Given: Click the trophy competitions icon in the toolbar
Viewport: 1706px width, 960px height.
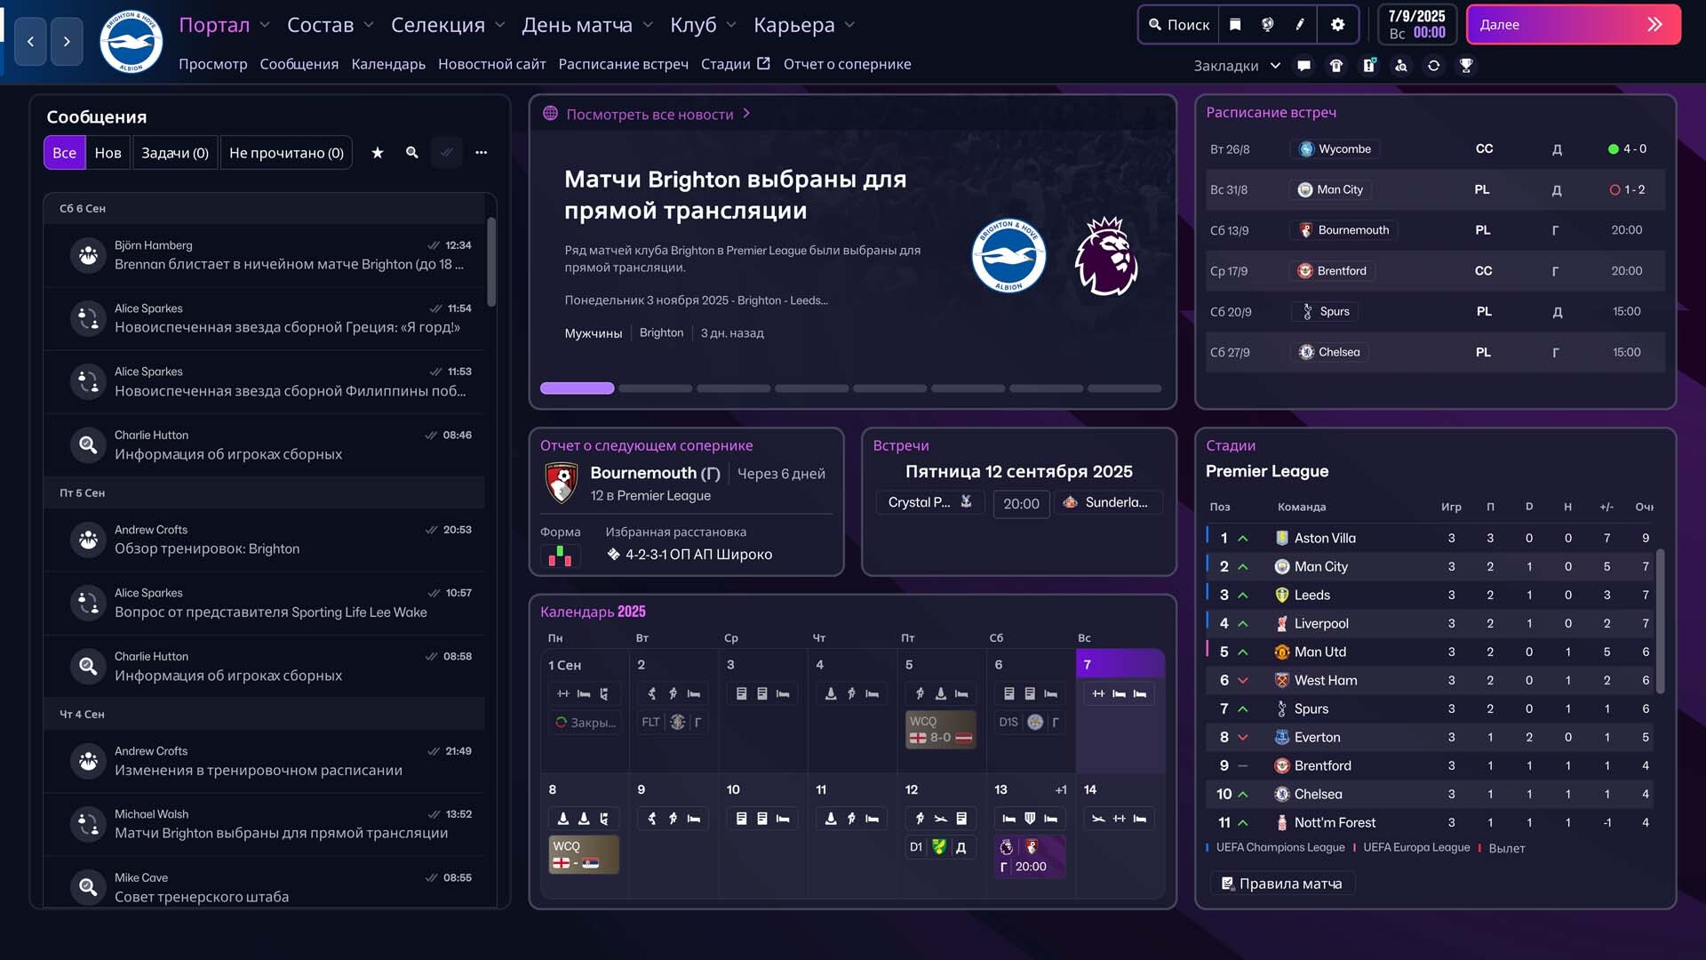Looking at the screenshot, I should 1467,65.
